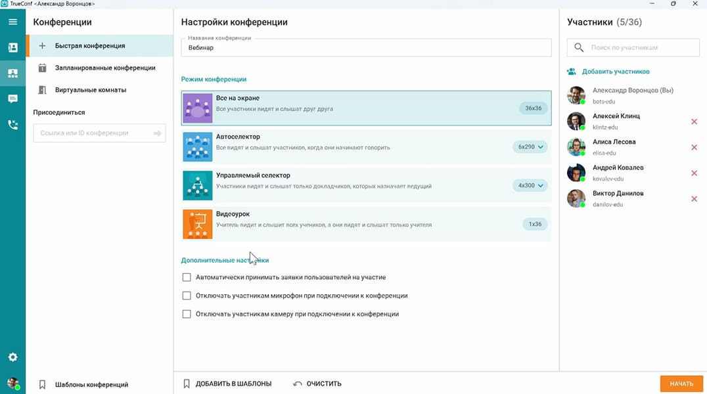
Task: Open settings gear in sidebar
Action: click(x=12, y=357)
